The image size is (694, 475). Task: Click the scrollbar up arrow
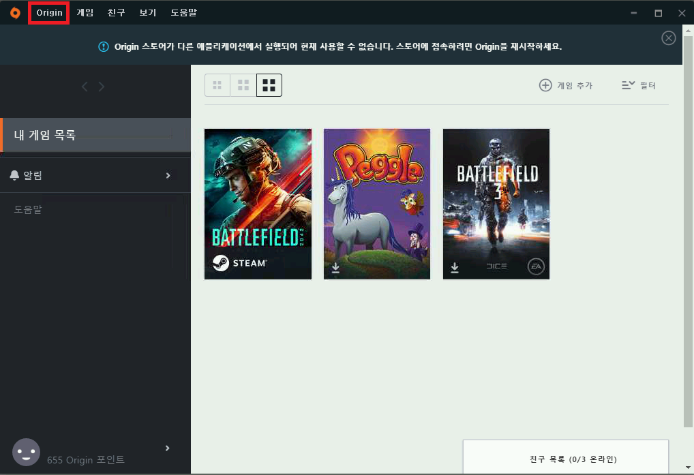(688, 31)
